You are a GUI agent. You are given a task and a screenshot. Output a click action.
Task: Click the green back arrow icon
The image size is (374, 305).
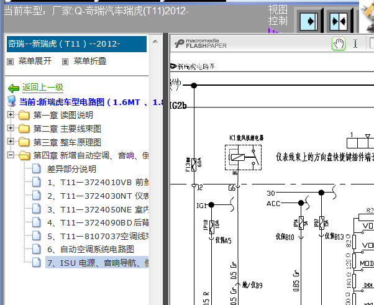click(x=14, y=88)
